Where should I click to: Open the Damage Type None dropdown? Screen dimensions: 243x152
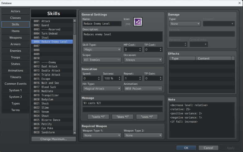click(185, 24)
